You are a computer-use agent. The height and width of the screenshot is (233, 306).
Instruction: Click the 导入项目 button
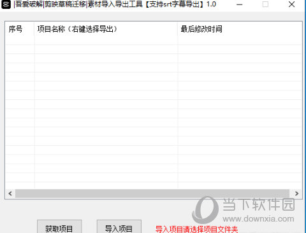click(x=119, y=227)
